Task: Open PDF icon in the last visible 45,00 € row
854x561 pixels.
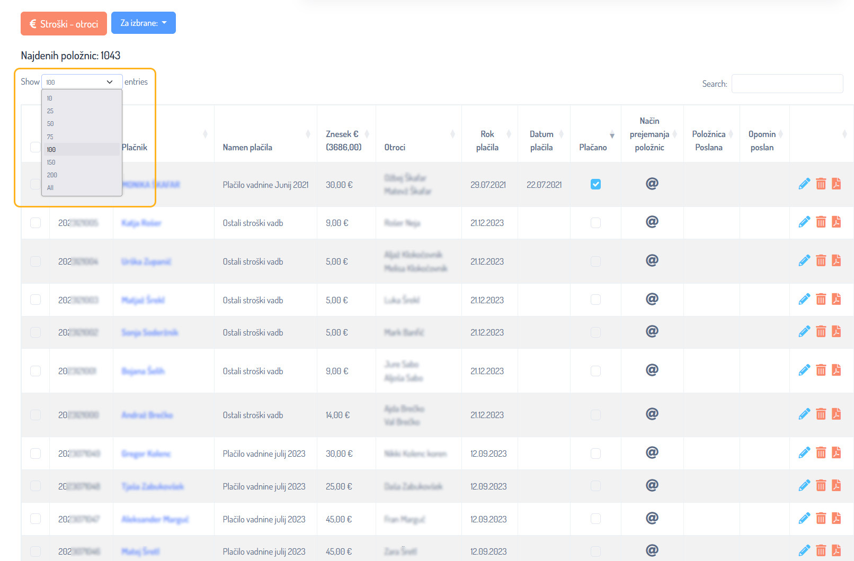Action: 837,550
